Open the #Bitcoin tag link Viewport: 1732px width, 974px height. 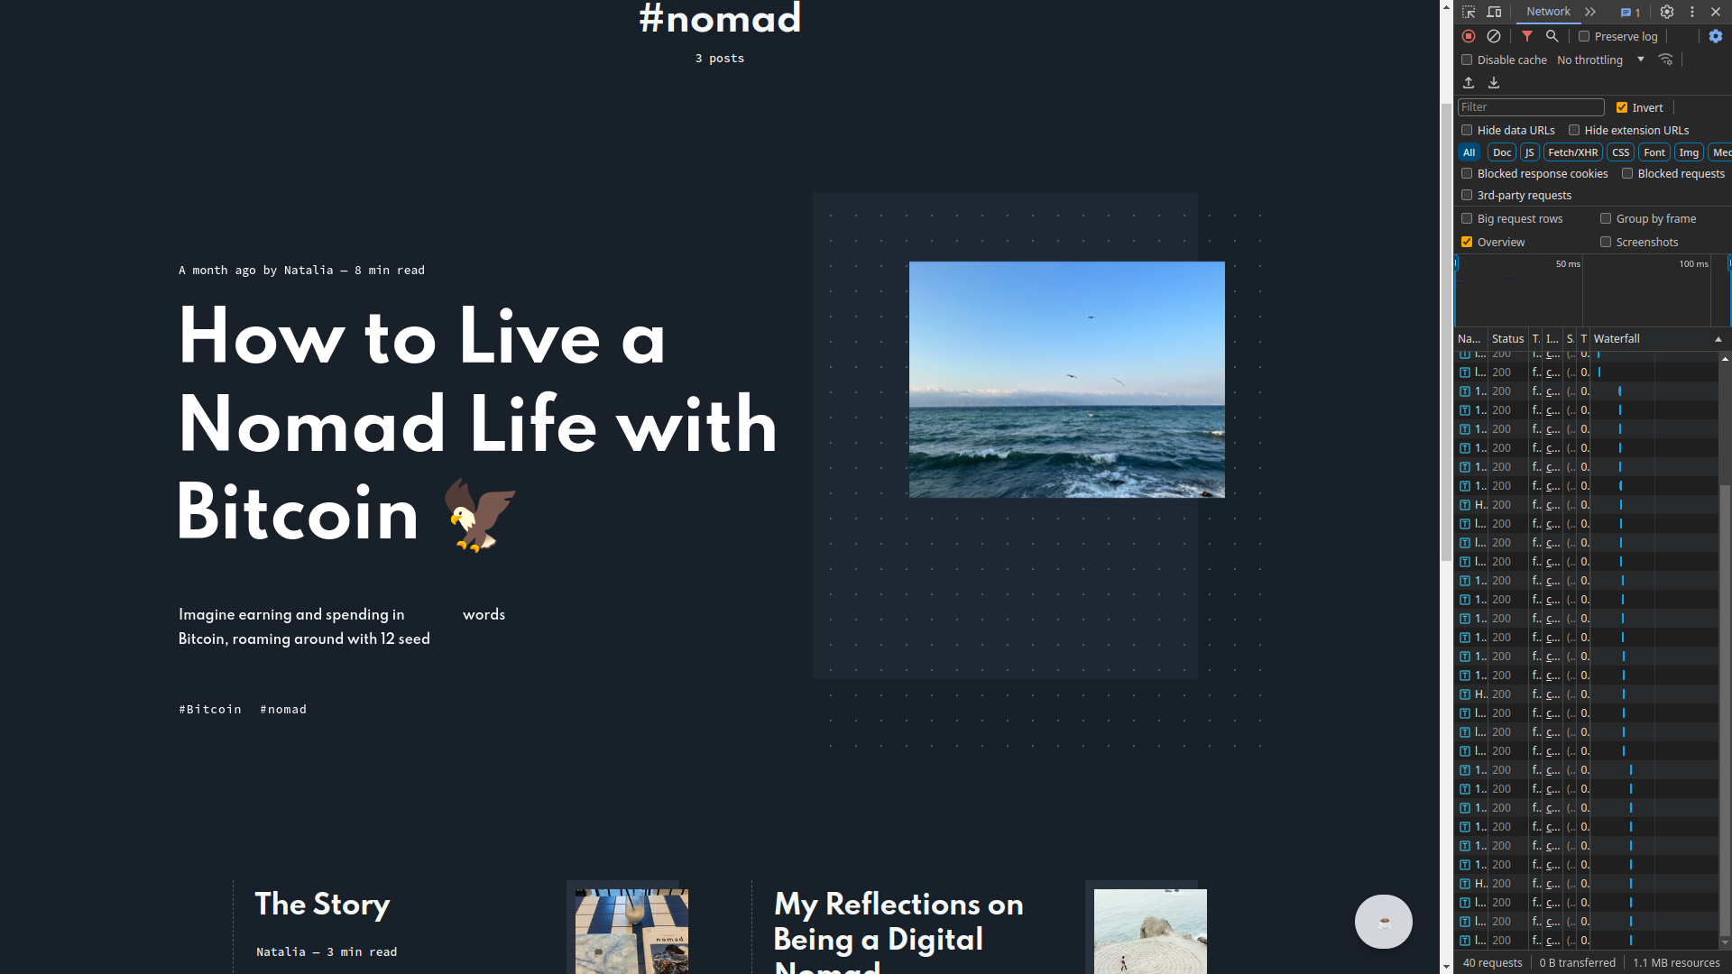click(x=210, y=710)
